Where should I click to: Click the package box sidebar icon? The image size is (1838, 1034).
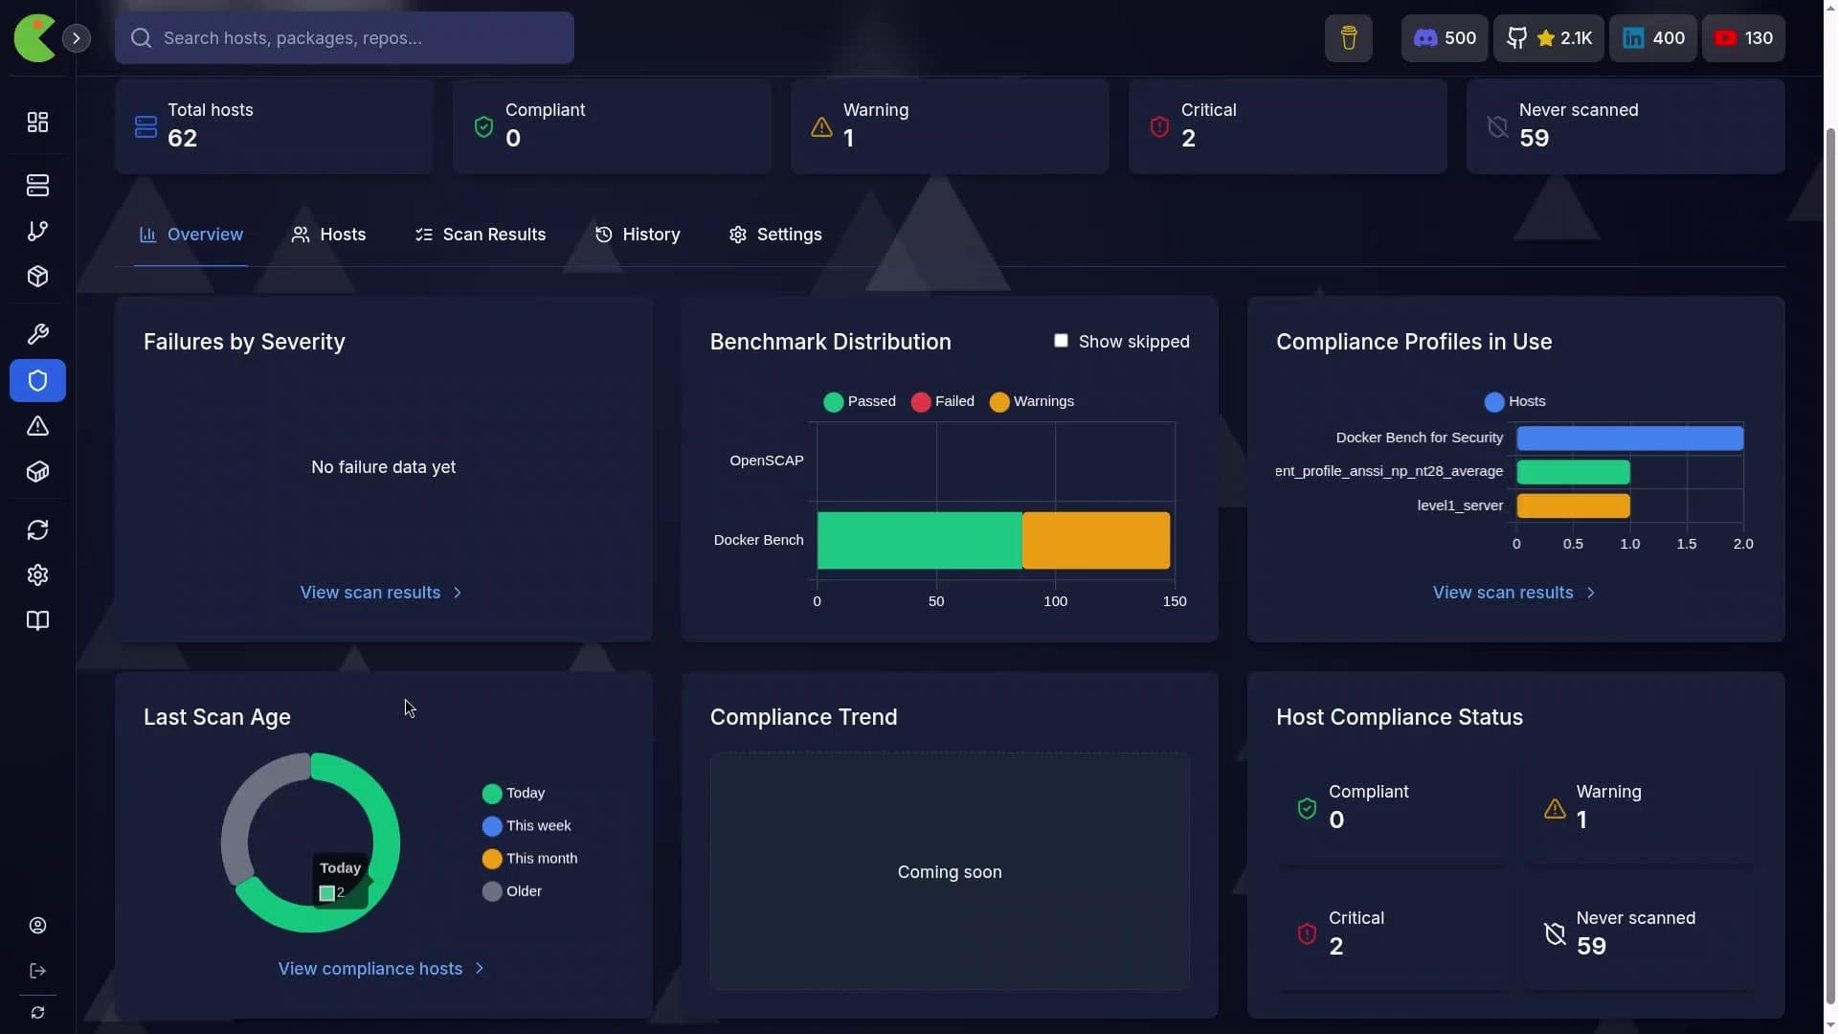pos(37,277)
